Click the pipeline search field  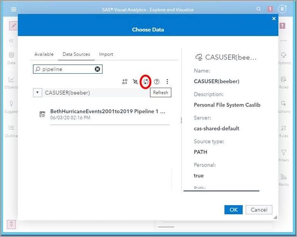coord(67,69)
